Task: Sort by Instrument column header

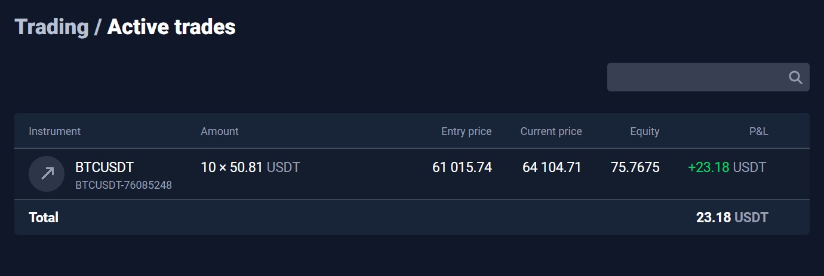Action: pyautogui.click(x=55, y=131)
